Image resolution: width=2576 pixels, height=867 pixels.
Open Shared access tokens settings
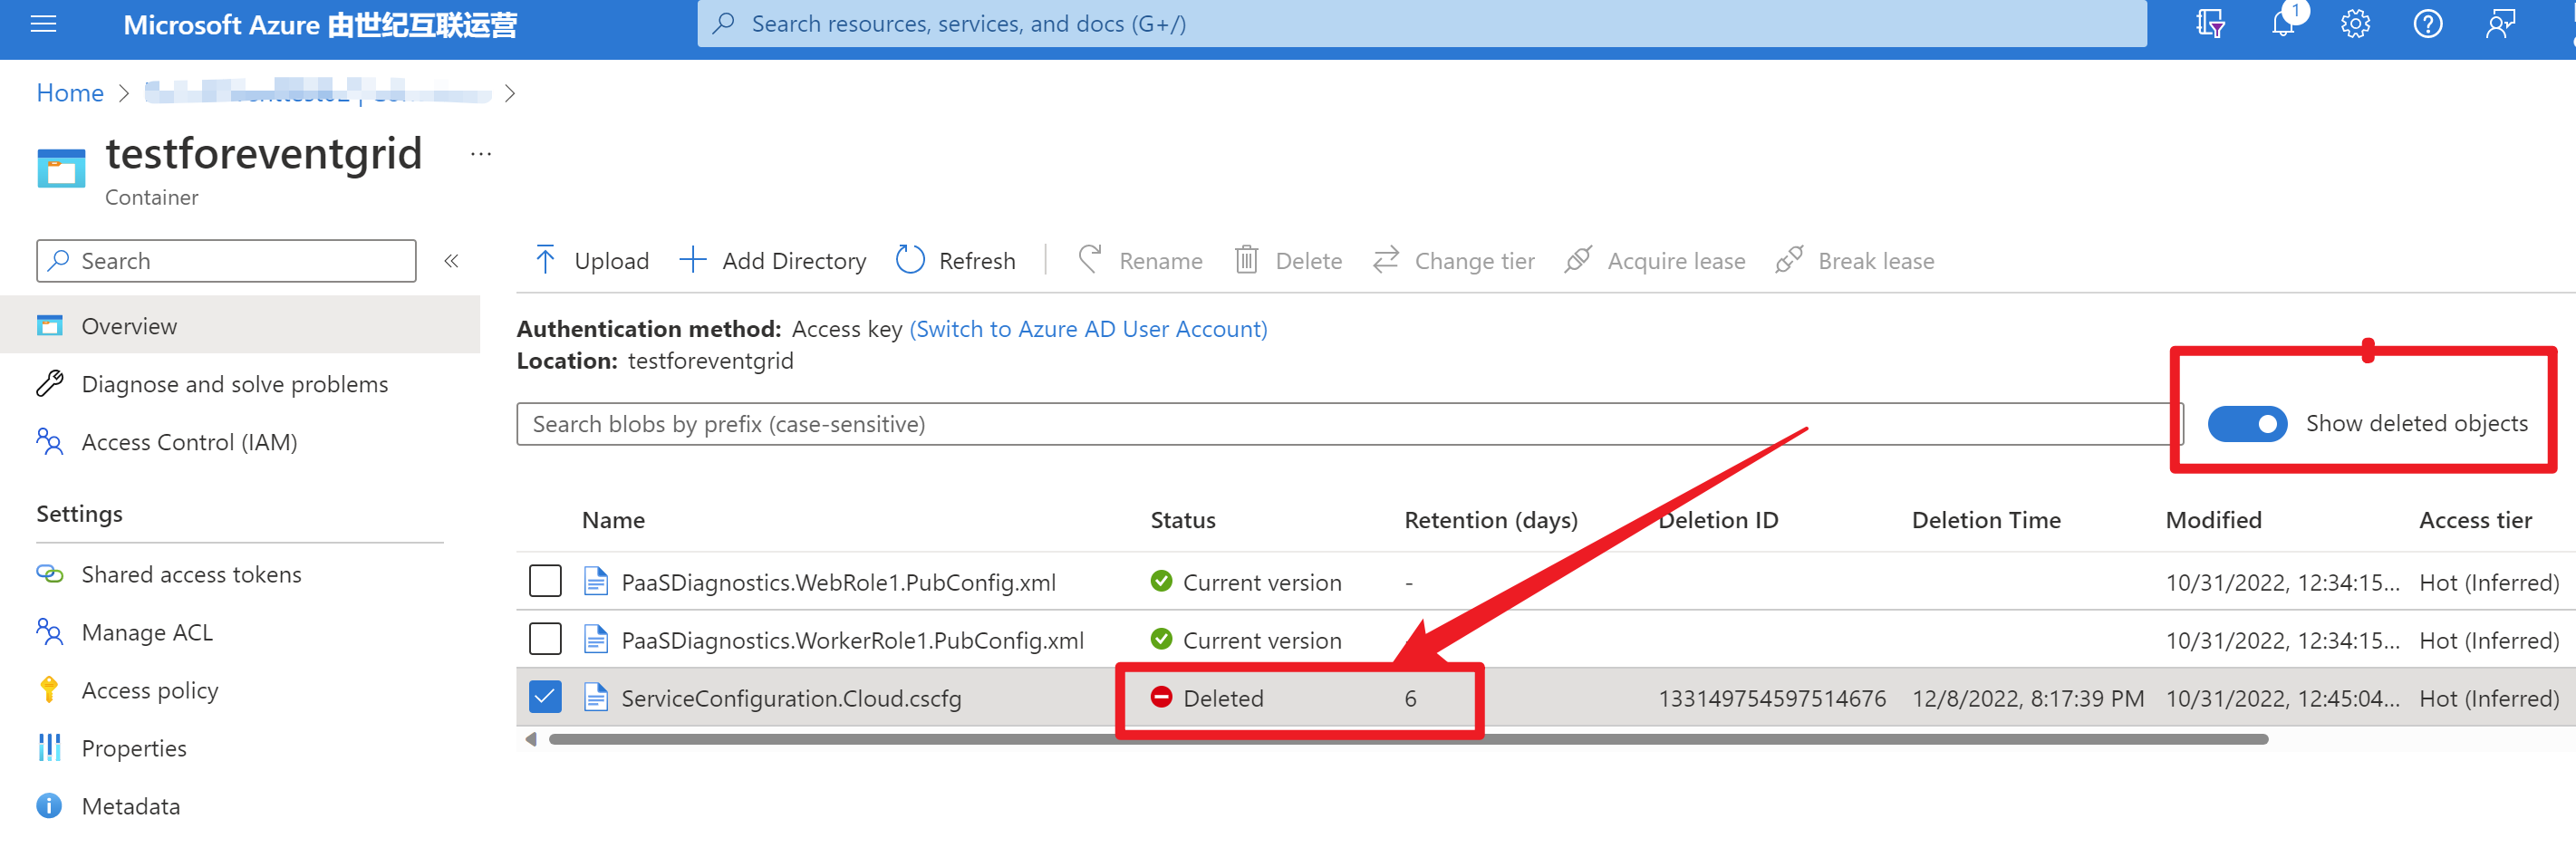pyautogui.click(x=191, y=574)
